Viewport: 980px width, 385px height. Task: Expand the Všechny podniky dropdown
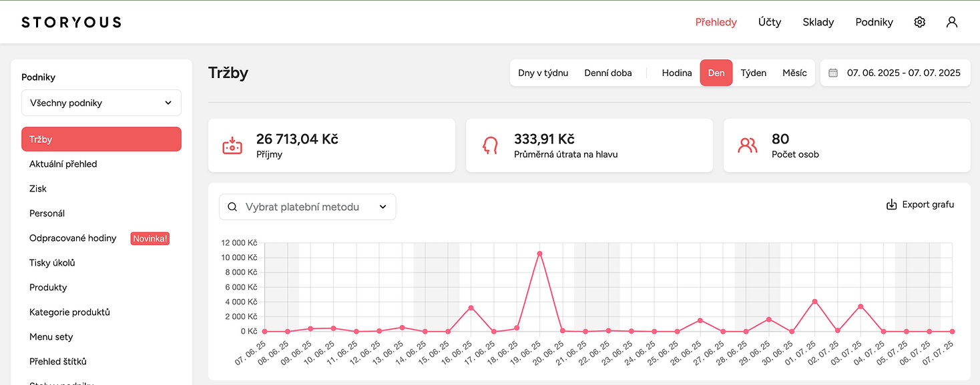click(101, 103)
